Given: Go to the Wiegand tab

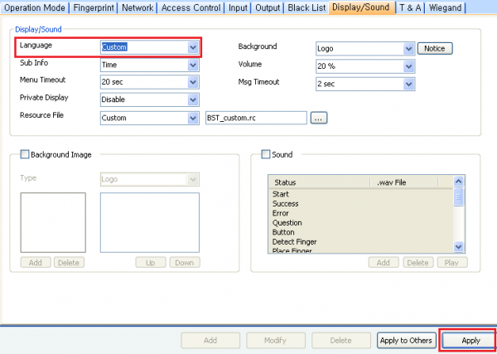Looking at the screenshot, I should (x=446, y=8).
